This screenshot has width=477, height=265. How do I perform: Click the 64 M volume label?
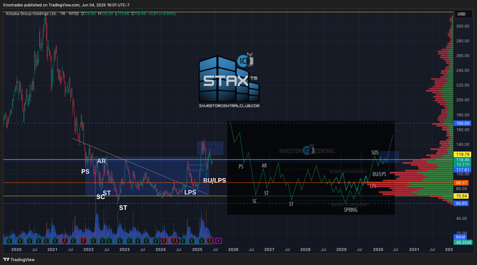point(460,237)
